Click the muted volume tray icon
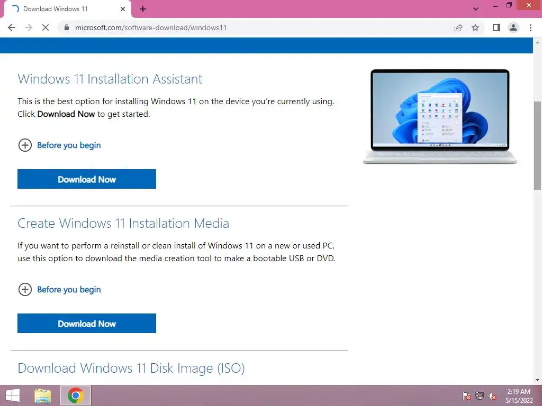 [x=492, y=396]
